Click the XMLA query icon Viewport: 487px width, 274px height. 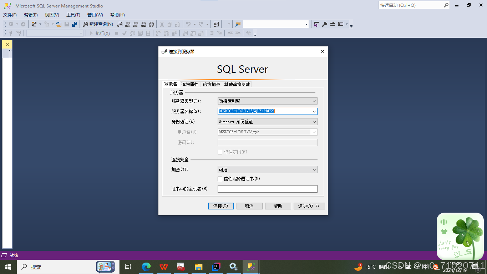[143, 24]
